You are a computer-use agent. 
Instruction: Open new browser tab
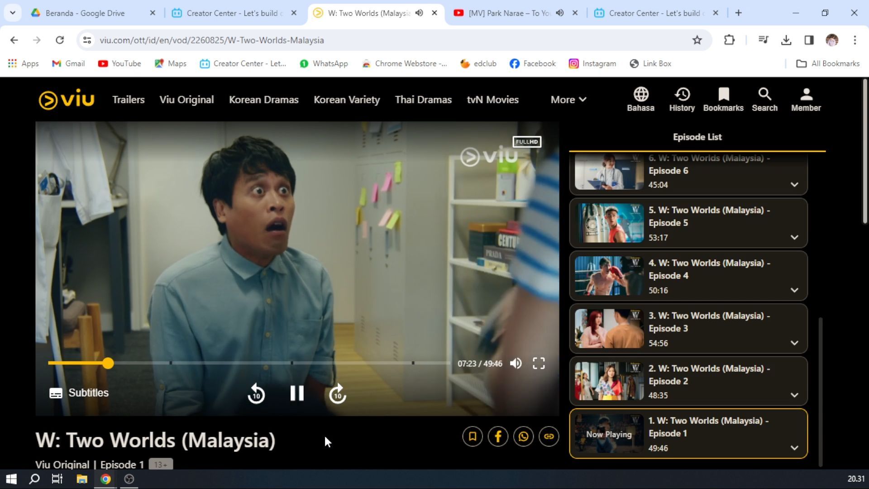coord(738,13)
